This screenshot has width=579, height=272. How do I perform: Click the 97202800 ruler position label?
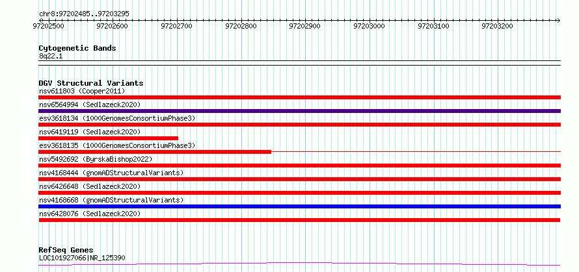click(x=241, y=26)
